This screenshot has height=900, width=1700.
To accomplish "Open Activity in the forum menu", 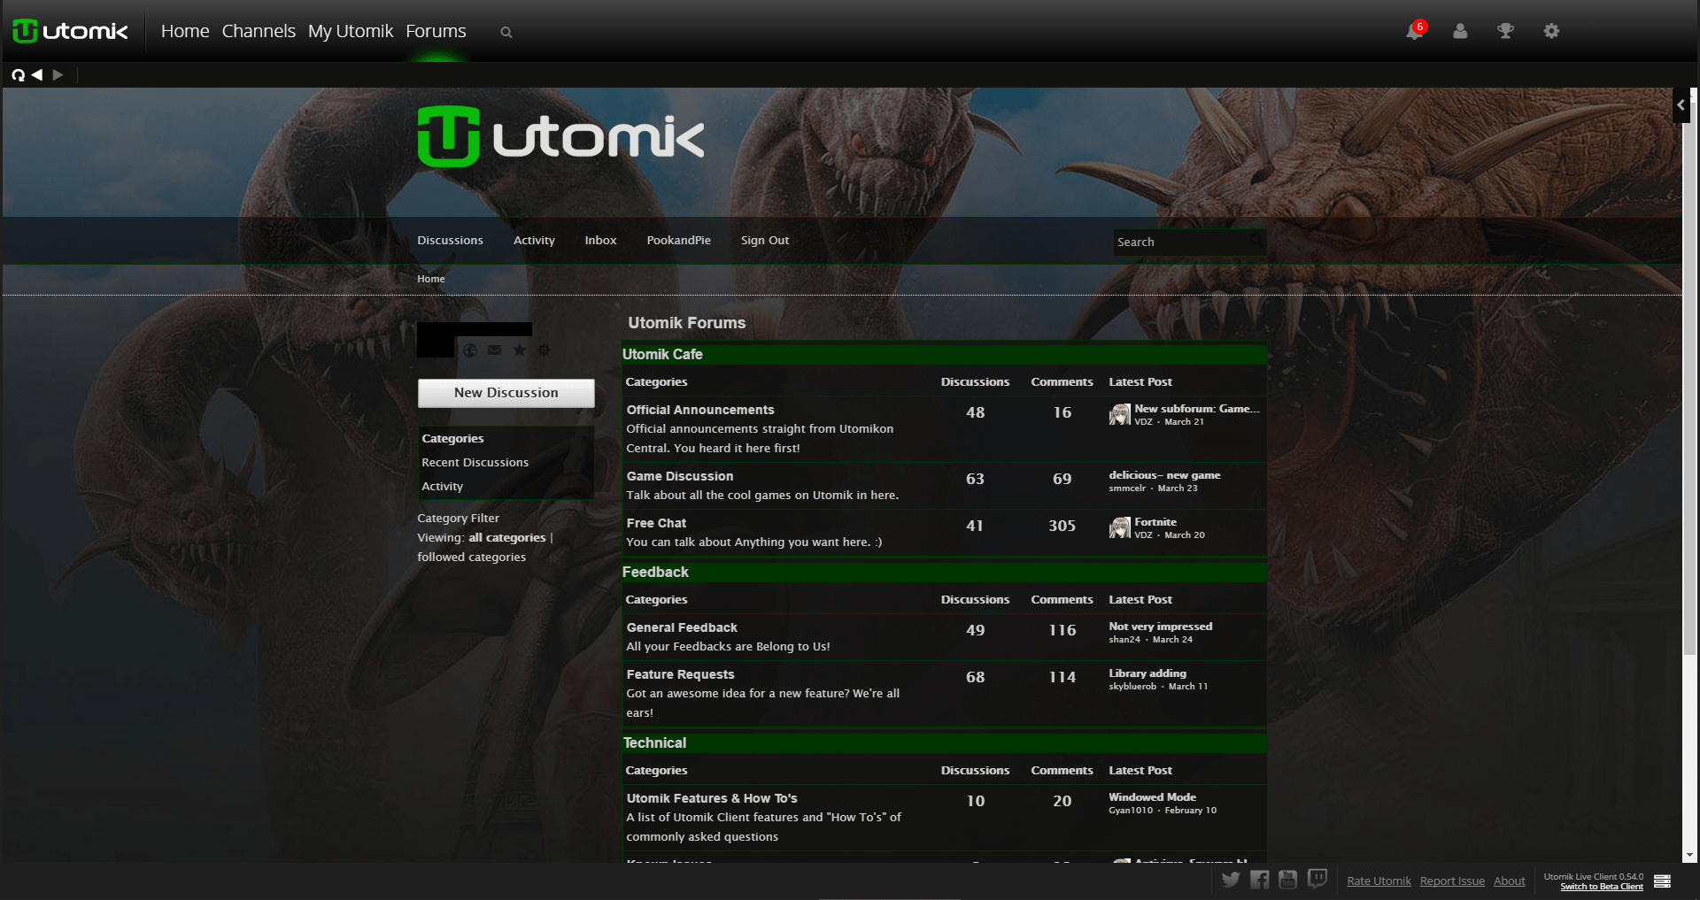I will [x=534, y=241].
